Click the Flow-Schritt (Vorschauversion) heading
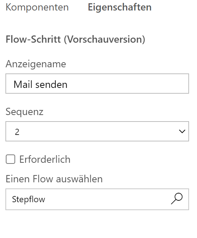Viewport: 197px width, 238px height. pos(76,39)
